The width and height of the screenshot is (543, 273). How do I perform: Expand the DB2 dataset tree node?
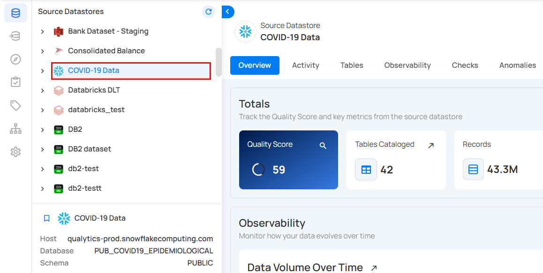(43, 150)
